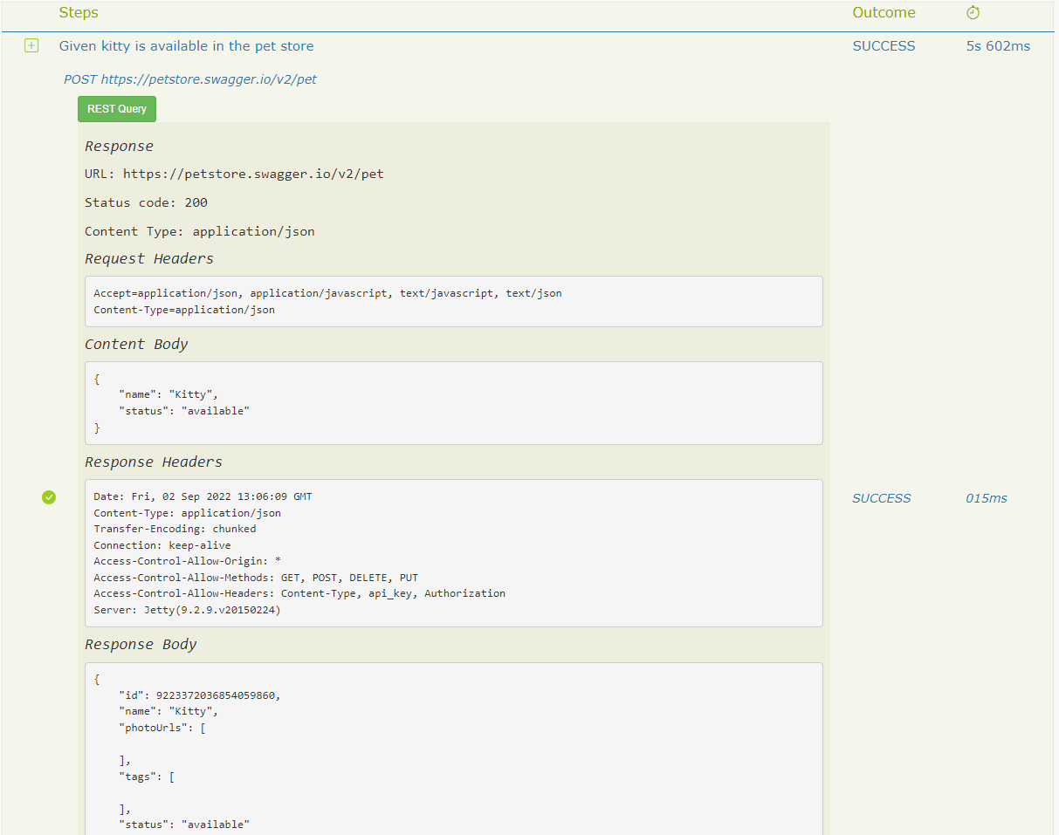Select the SUCCESS outcome of the Given step
Screen dimensions: 1059x835
coord(884,45)
